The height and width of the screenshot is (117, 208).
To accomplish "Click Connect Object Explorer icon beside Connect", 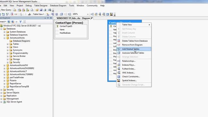I will pyautogui.click(x=9, y=22).
